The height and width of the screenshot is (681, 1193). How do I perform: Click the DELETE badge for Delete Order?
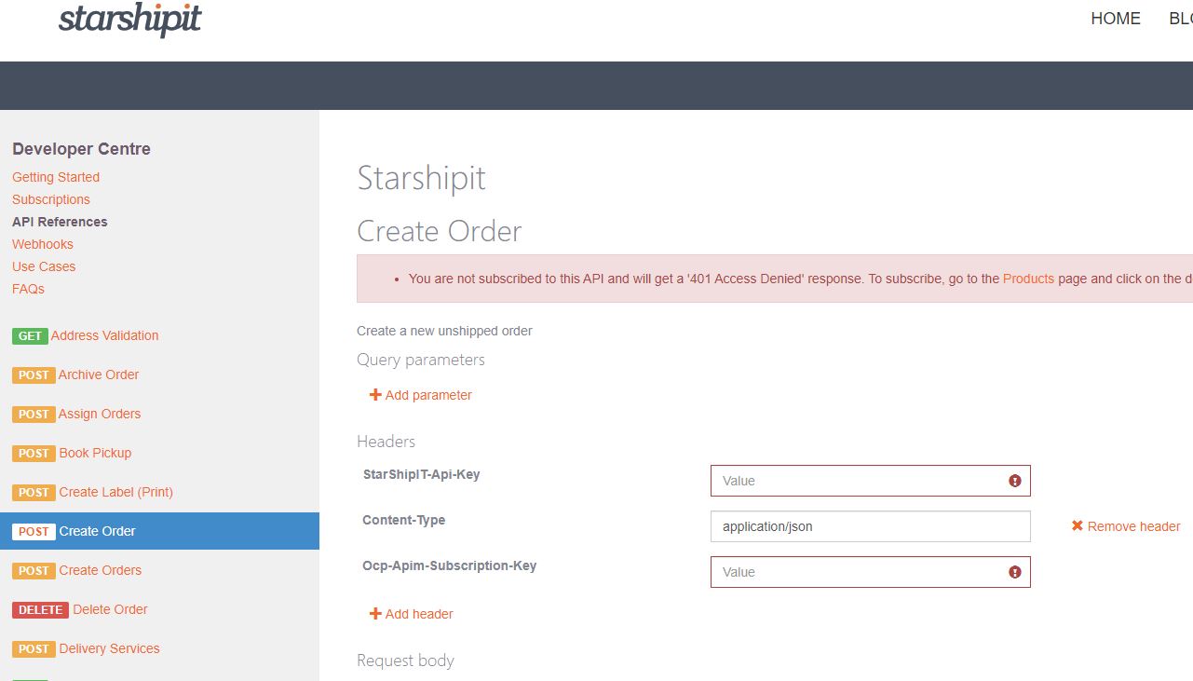tap(39, 610)
